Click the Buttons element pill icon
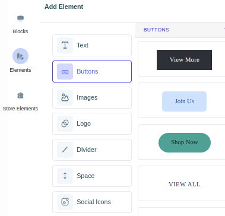The width and height of the screenshot is (225, 216). point(65,72)
